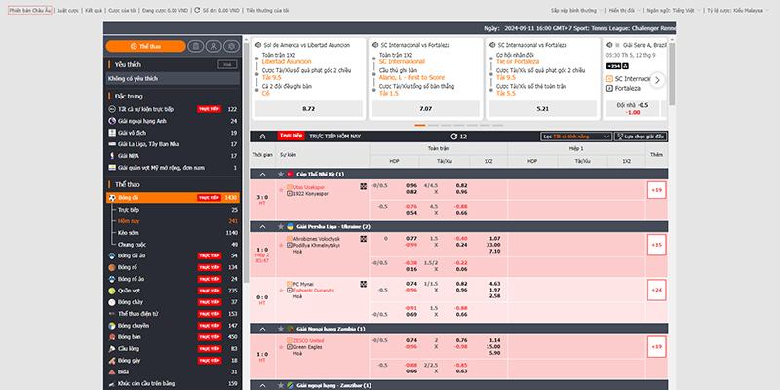Collapse the Giải Persha Liga - Ukraine section
This screenshot has height=390, width=780.
pos(262,227)
